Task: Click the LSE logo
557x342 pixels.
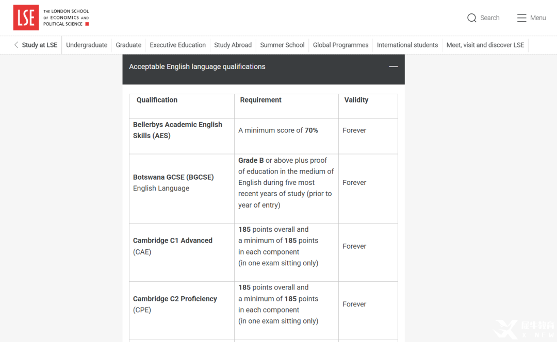Action: coord(26,18)
